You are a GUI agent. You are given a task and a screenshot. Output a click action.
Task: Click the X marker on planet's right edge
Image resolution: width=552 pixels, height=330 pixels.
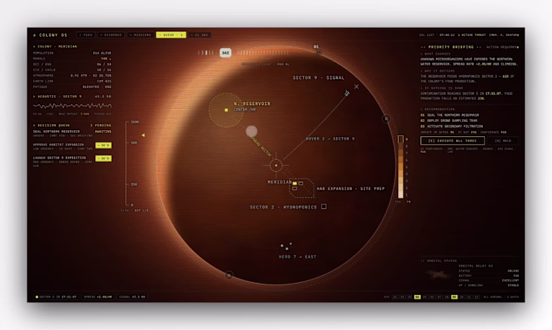[x=386, y=118]
